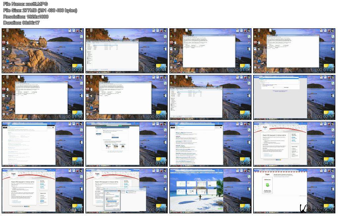
Task: Select the 00:04:04 search results thumbnail
Action: click(211, 144)
